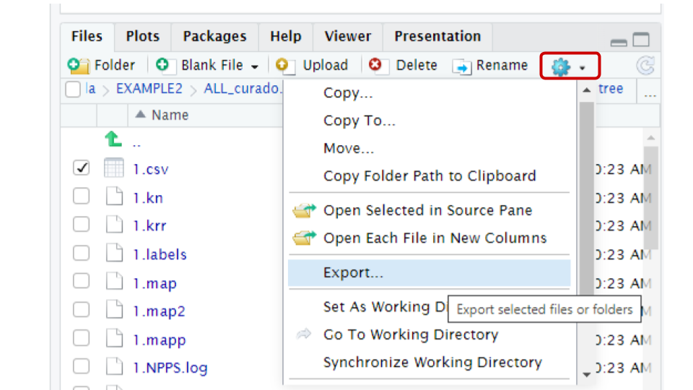This screenshot has width=693, height=390.
Task: Go up to parent directory green arrow
Action: point(113,139)
